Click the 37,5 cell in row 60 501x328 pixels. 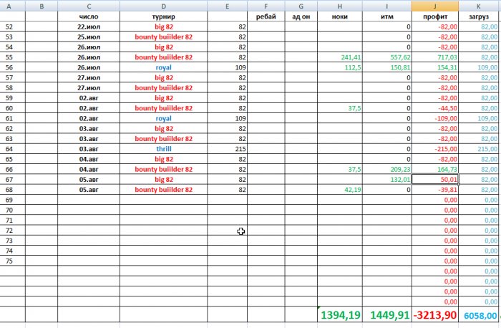tap(340, 108)
